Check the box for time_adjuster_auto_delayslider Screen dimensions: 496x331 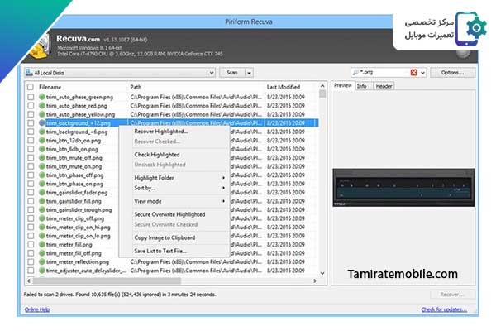coord(31,271)
